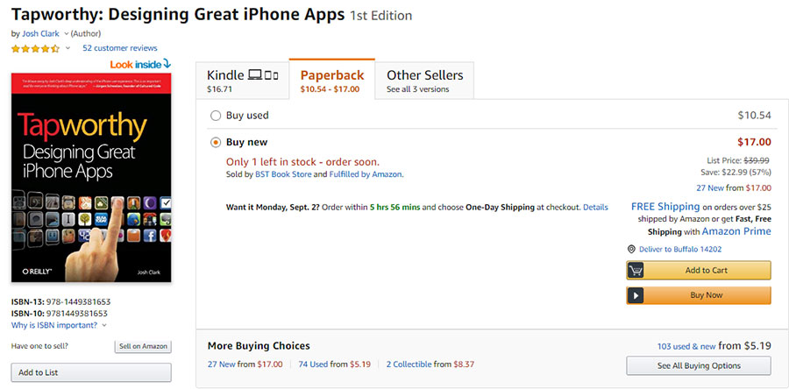The image size is (789, 389).
Task: Click the See All Buying Options button
Action: (x=699, y=366)
